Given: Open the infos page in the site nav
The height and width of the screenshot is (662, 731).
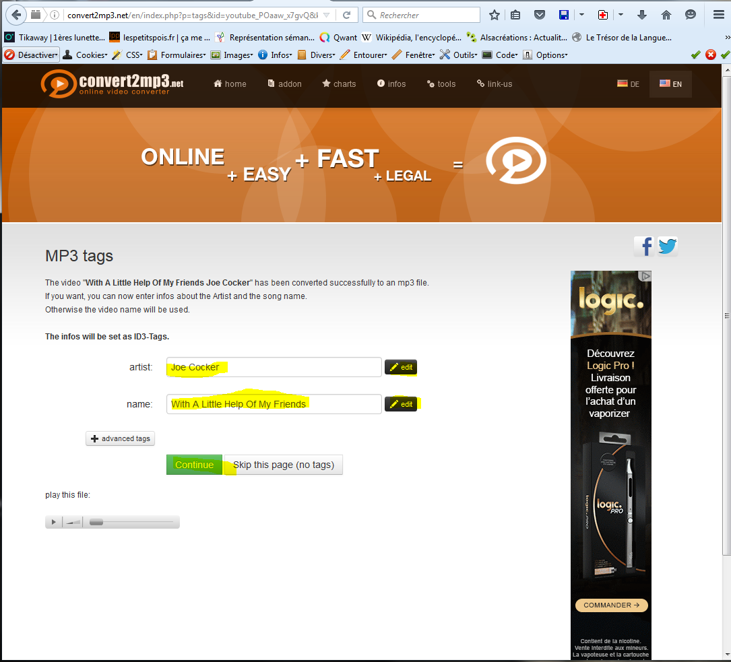Looking at the screenshot, I should [391, 84].
